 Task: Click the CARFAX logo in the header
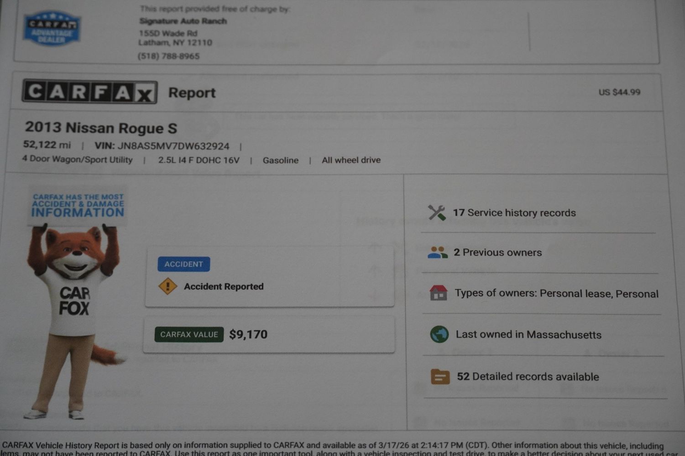89,92
